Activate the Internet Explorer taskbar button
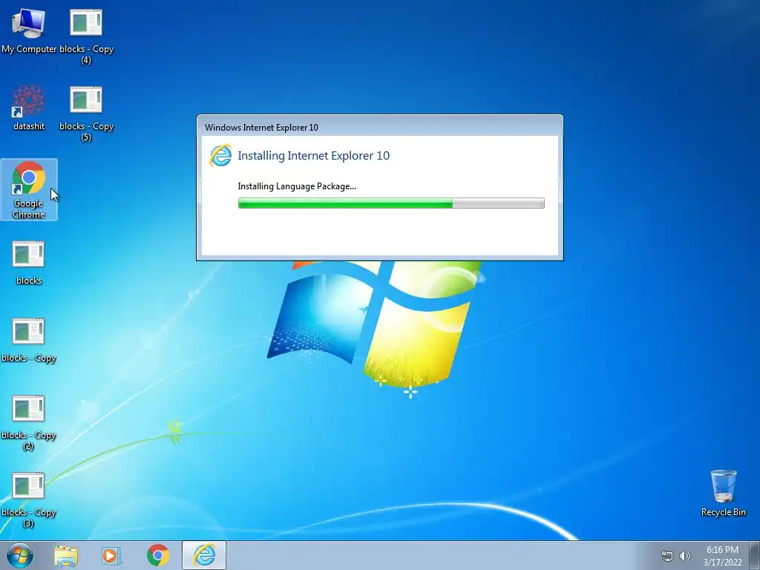The image size is (760, 570). click(x=204, y=555)
